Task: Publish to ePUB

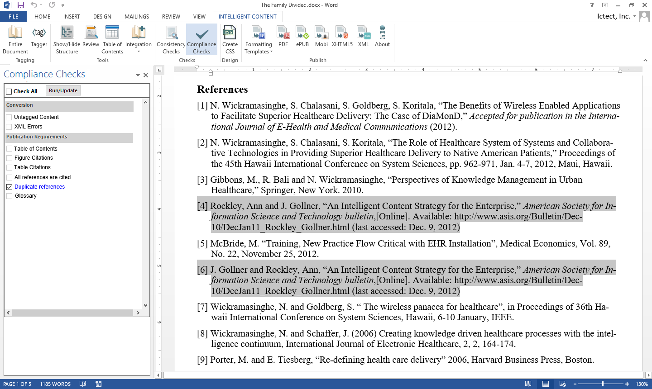Action: [x=302, y=37]
